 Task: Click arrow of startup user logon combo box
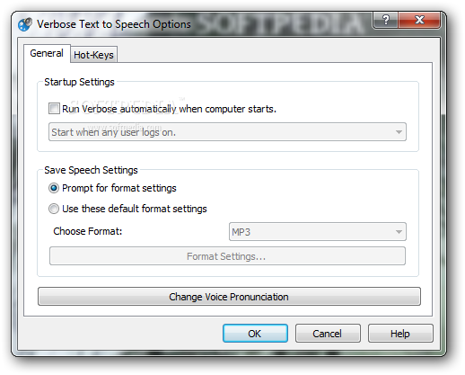pos(399,132)
